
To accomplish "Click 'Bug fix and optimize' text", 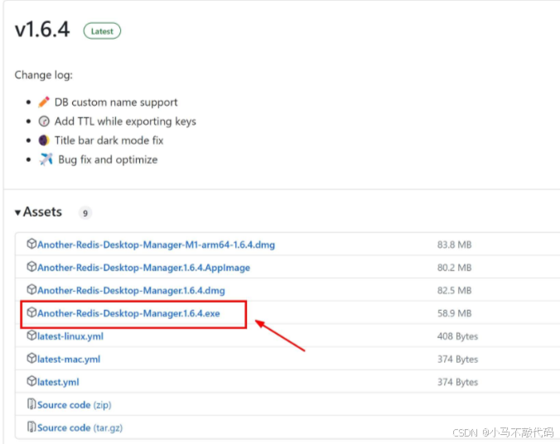I will pos(108,160).
